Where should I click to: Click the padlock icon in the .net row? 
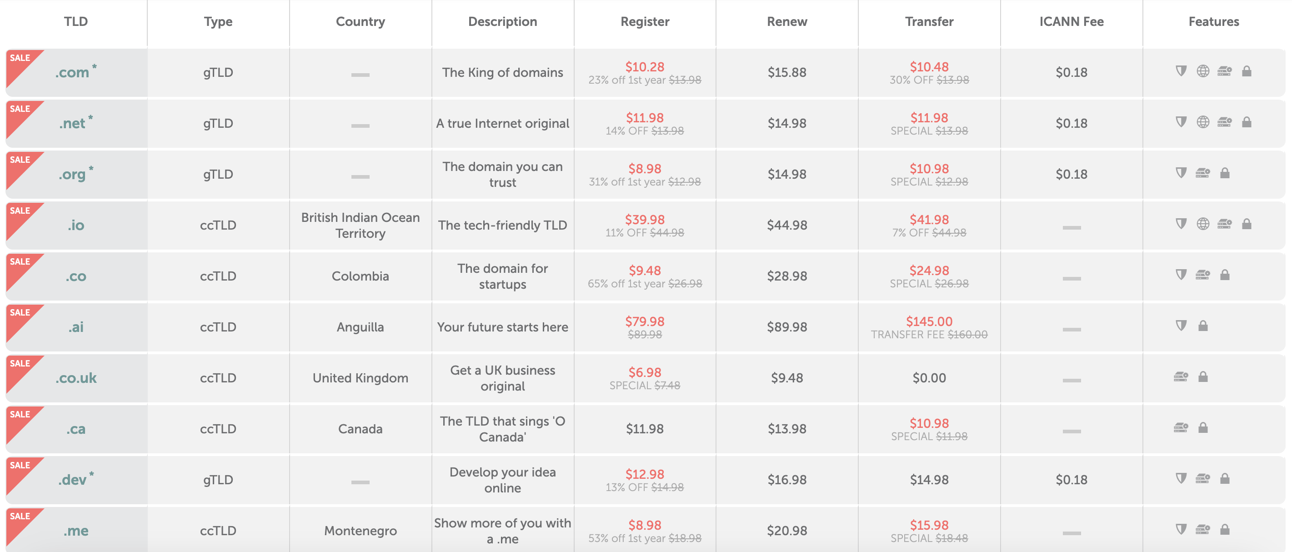(1247, 122)
